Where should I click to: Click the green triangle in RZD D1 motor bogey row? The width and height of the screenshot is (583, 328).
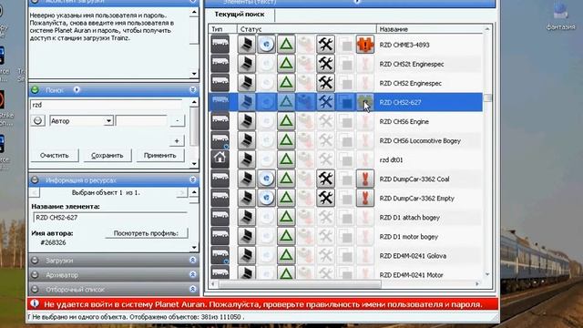tap(286, 237)
